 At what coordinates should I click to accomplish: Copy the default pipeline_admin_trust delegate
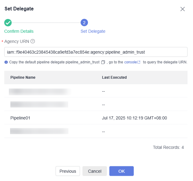(x=103, y=62)
